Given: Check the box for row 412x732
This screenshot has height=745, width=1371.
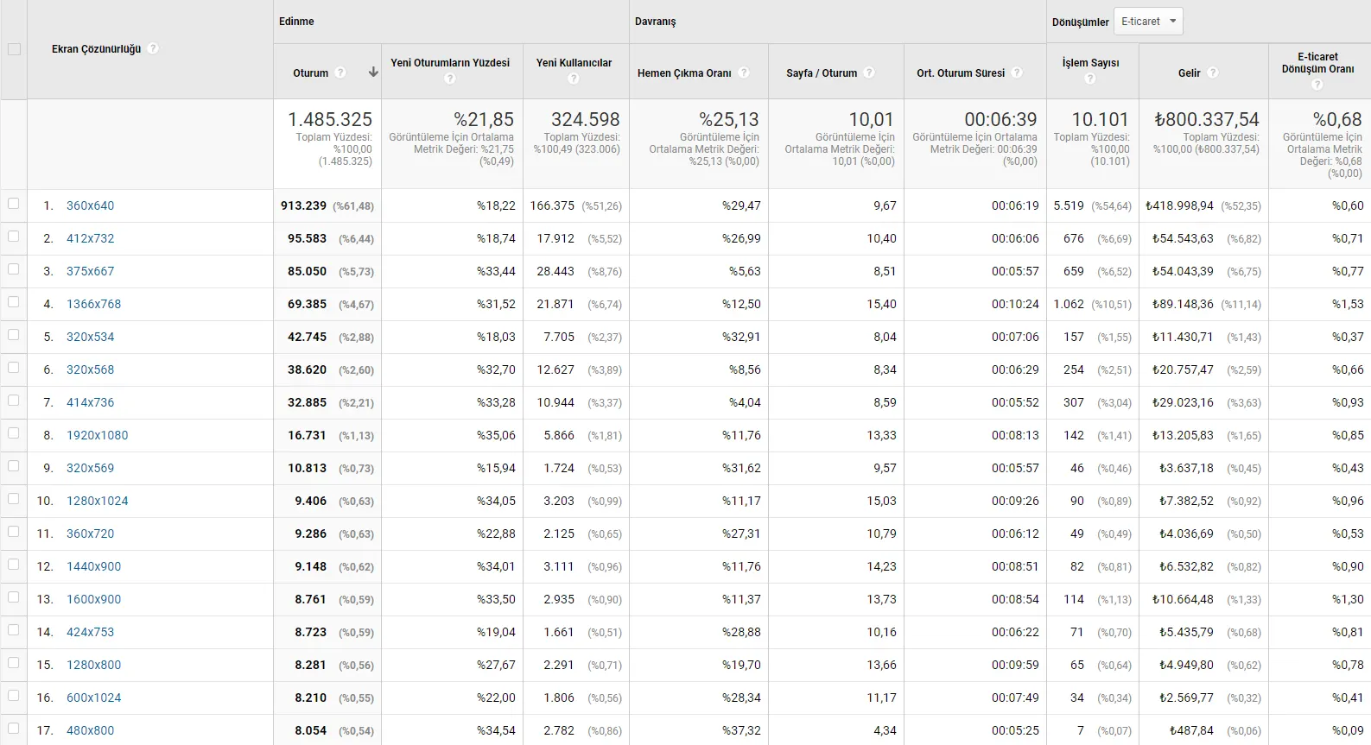Looking at the screenshot, I should (13, 237).
